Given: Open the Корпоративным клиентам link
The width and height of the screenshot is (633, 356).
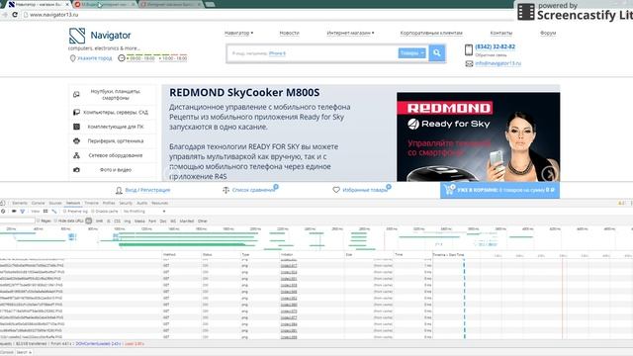Looking at the screenshot, I should tap(431, 33).
